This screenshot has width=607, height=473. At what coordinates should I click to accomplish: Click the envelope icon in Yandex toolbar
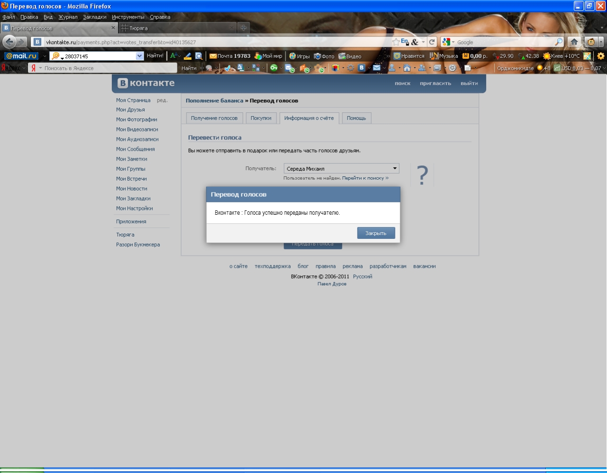[x=377, y=68]
